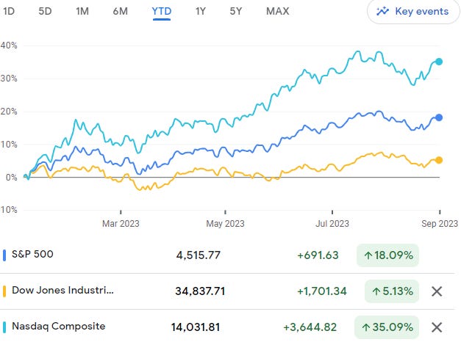Remove Nasdaq Composite comparison
This screenshot has width=461, height=342.
(x=437, y=327)
